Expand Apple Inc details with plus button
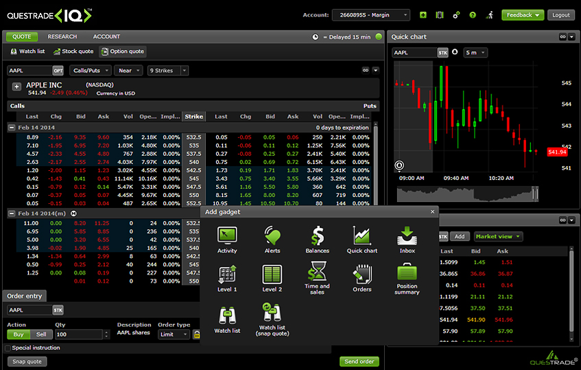 coord(16,86)
